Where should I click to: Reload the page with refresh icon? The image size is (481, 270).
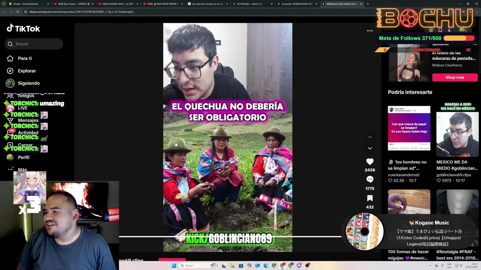click(18, 12)
